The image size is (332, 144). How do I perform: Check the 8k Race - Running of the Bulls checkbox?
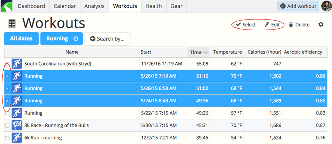point(7,126)
